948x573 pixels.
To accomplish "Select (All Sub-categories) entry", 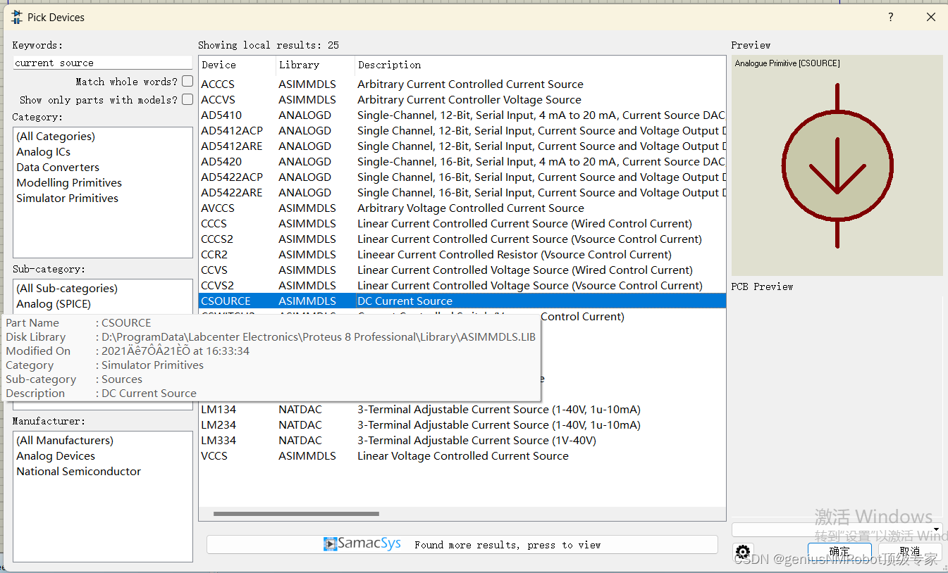I will pyautogui.click(x=102, y=289).
